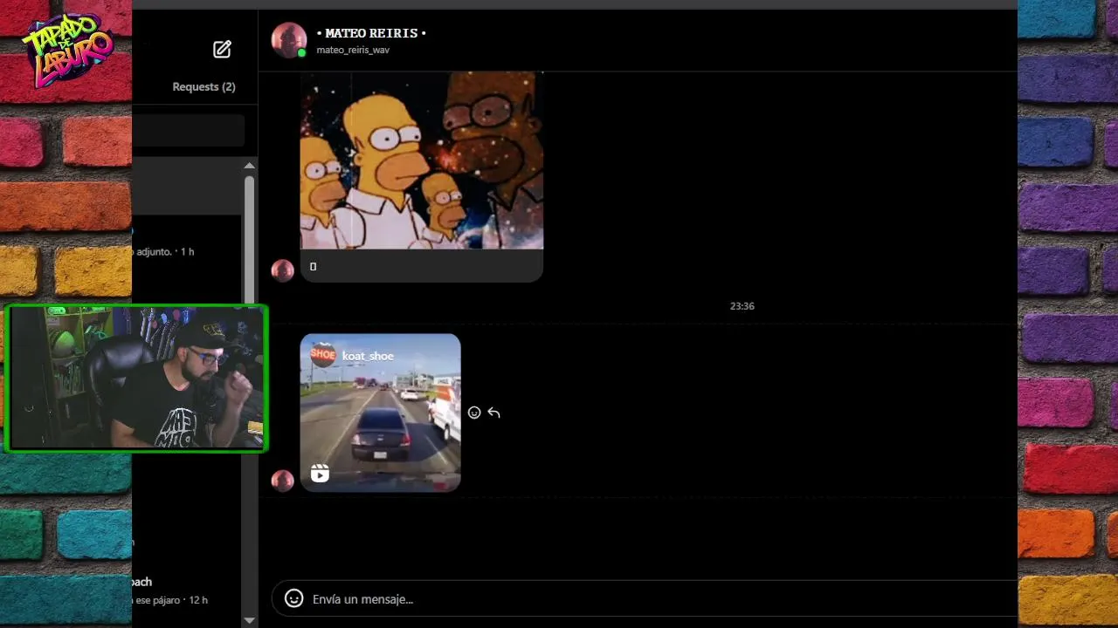
Task: Click the reels icon on shared video
Action: [320, 474]
